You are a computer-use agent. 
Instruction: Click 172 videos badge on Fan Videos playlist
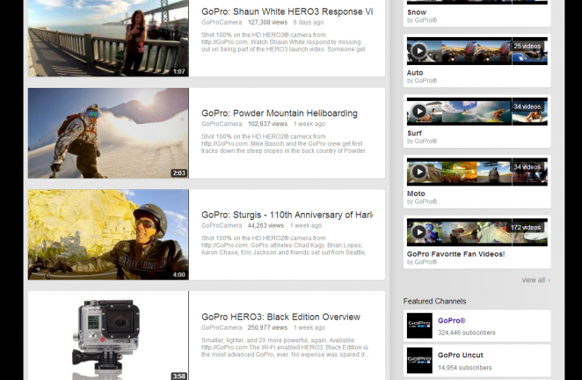[x=526, y=228]
